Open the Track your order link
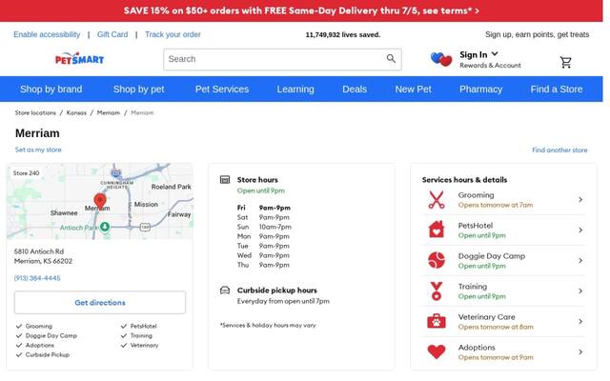The image size is (610, 381). tap(173, 34)
